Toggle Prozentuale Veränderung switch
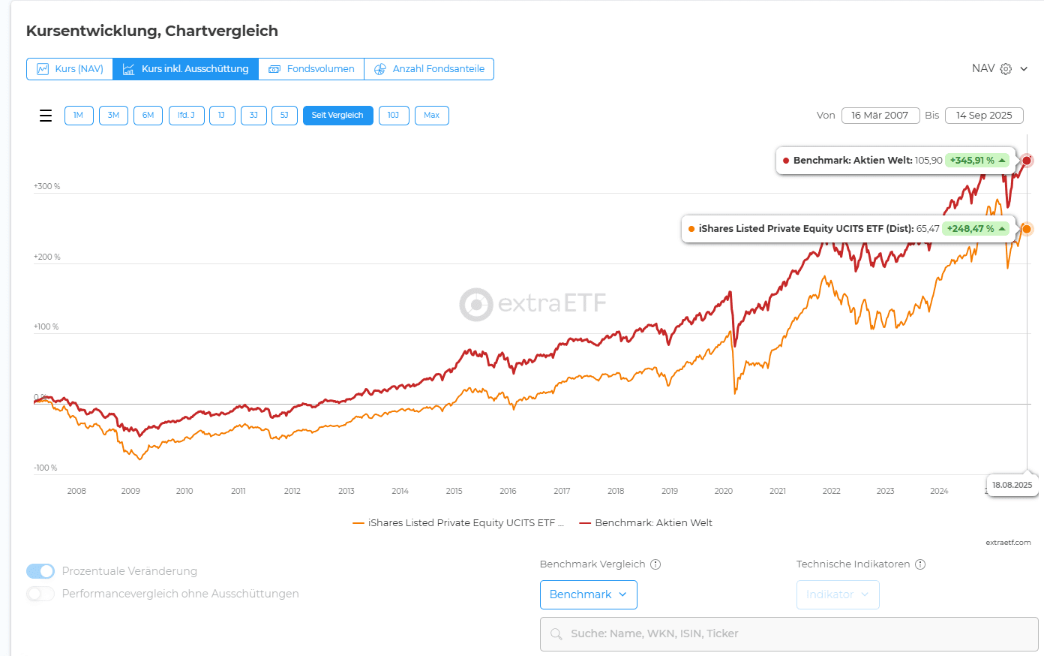 40,571
